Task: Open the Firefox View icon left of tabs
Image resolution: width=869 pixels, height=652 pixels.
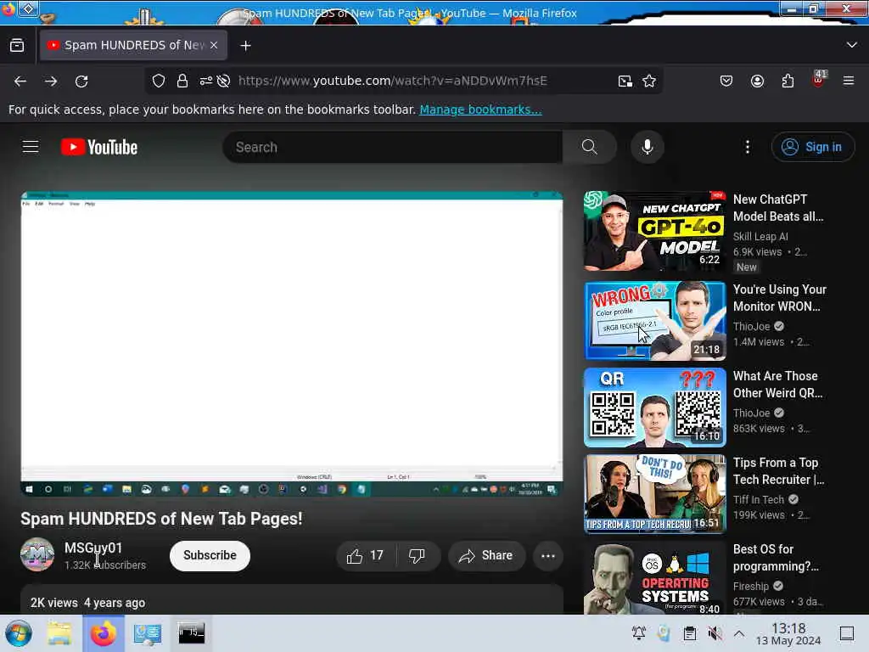Action: tap(17, 45)
